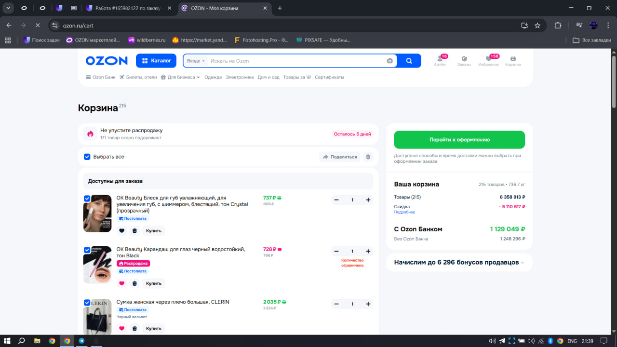Open the Везде search scope dropdown
The width and height of the screenshot is (617, 347).
pyautogui.click(x=196, y=61)
